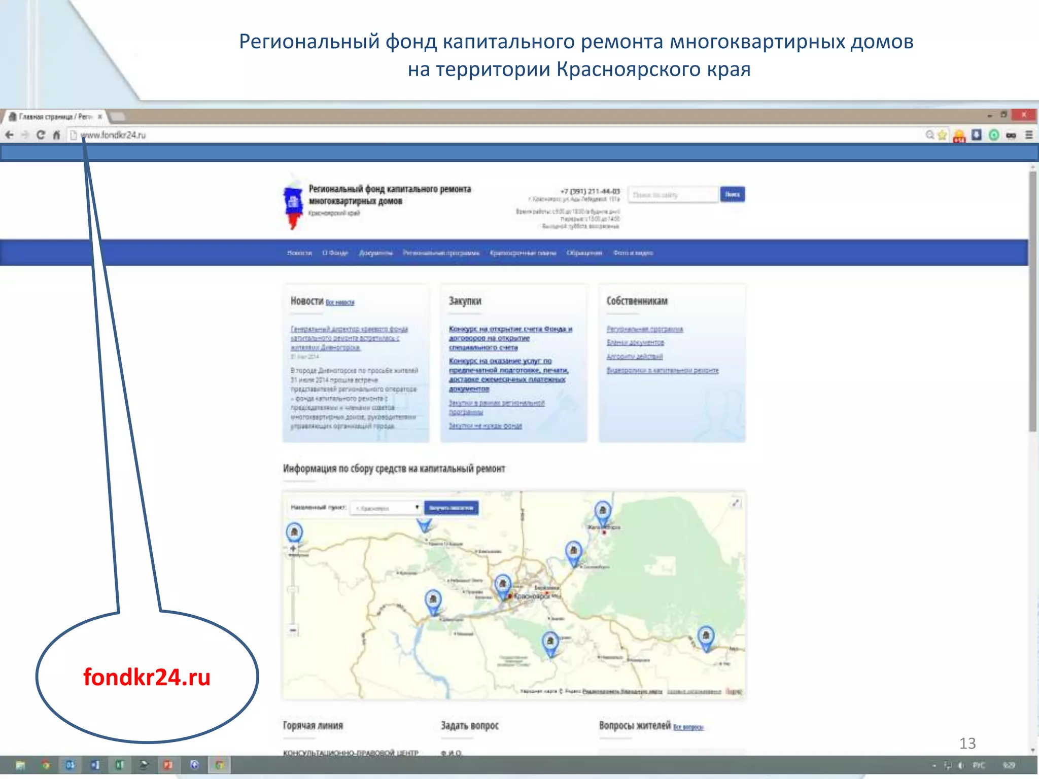1039x779 pixels.
Task: Zoom in with the map plus button
Action: click(293, 548)
